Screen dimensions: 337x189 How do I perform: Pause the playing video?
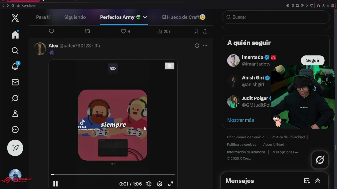pyautogui.click(x=56, y=184)
